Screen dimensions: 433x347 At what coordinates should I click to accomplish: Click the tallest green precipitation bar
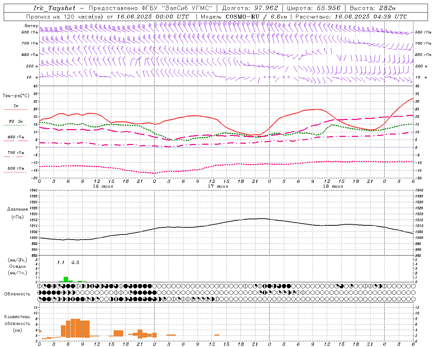66,280
